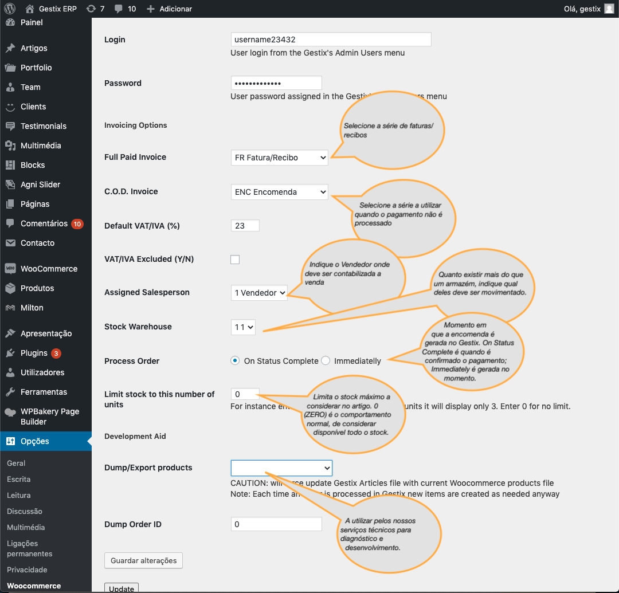619x593 pixels.
Task: Open the Comentários menu link
Action: [x=44, y=223]
